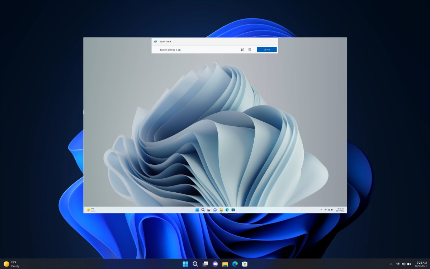Click the Wi-Fi icon in local system tray
This screenshot has height=269, width=430.
coord(398,264)
